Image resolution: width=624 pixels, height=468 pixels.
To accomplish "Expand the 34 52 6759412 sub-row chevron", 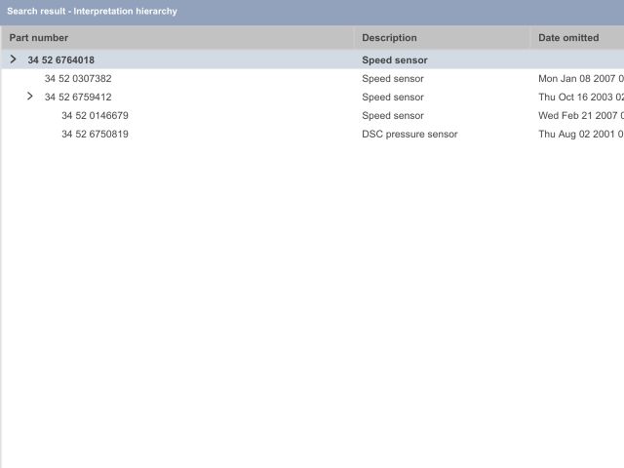I will tap(29, 97).
